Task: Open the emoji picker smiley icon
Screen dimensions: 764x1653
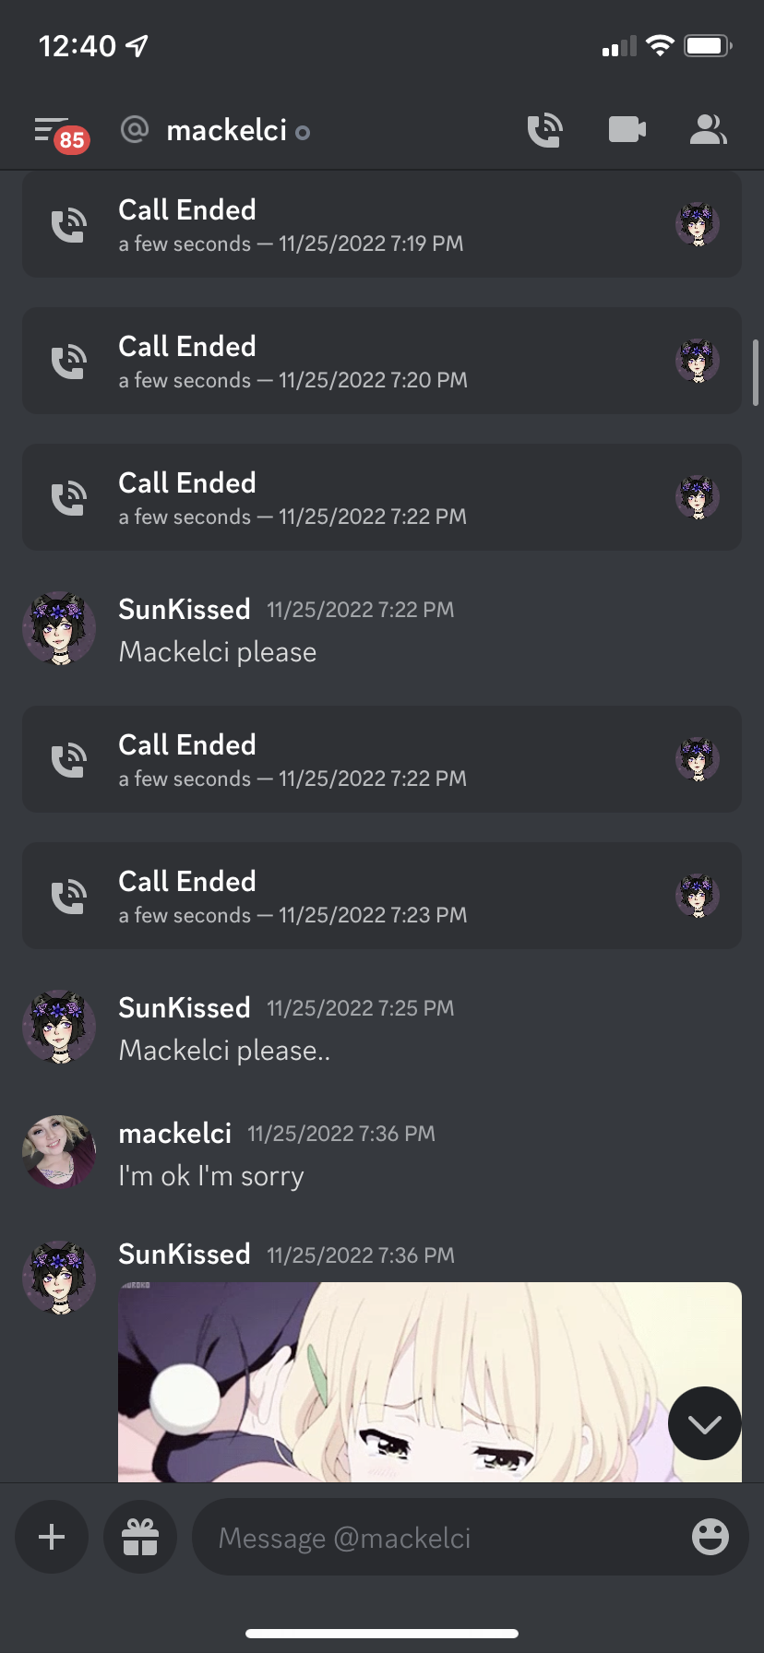Action: click(x=710, y=1537)
